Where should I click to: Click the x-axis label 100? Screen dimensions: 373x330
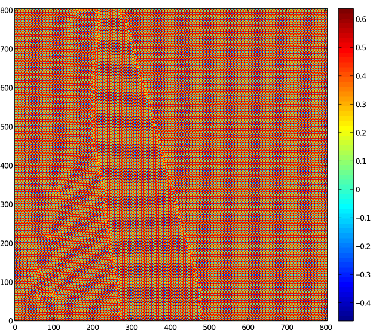54,327
